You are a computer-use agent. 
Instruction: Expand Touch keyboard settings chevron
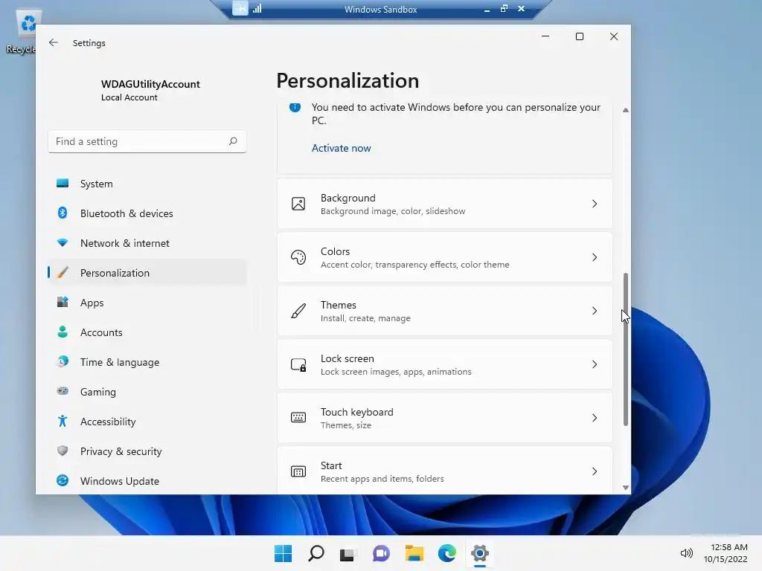point(595,418)
